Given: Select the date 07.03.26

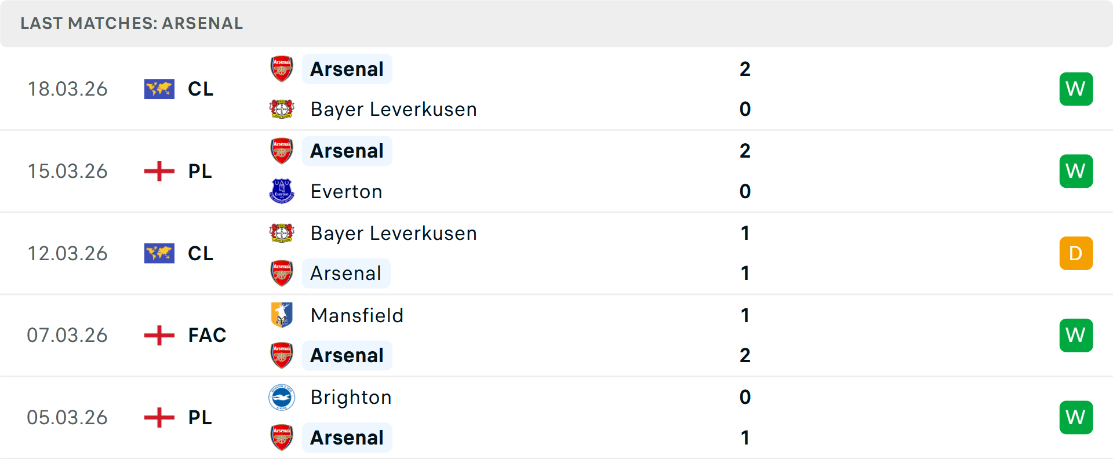Looking at the screenshot, I should [68, 335].
